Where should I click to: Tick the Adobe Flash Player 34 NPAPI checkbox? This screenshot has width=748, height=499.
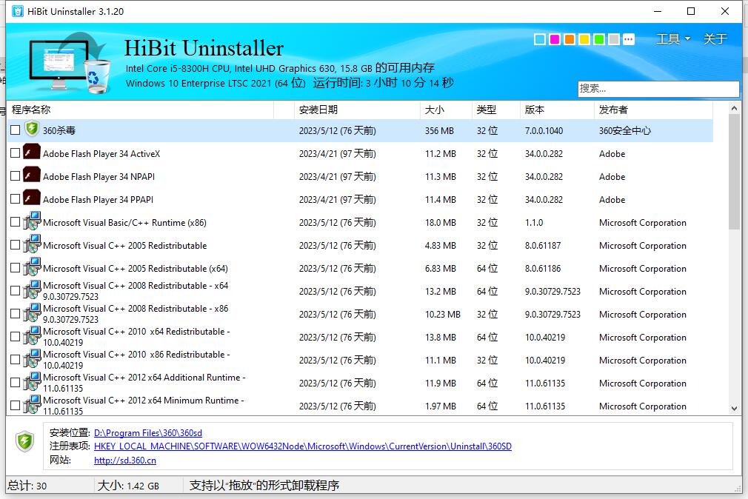pos(16,175)
